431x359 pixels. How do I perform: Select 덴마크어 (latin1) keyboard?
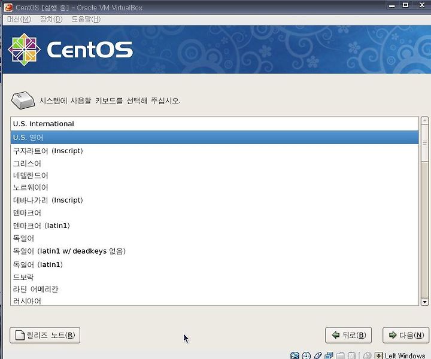[x=214, y=226]
